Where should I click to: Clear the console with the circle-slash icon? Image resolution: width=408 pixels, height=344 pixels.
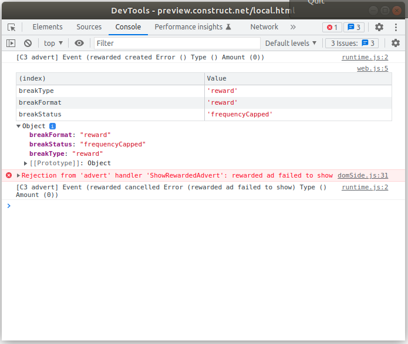click(x=28, y=43)
